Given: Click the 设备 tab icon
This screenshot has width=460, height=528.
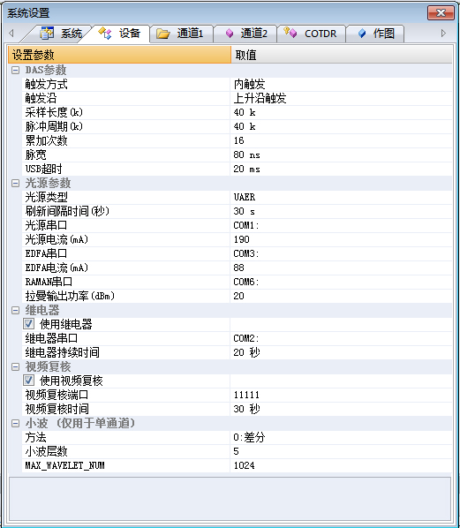Looking at the screenshot, I should tap(105, 33).
